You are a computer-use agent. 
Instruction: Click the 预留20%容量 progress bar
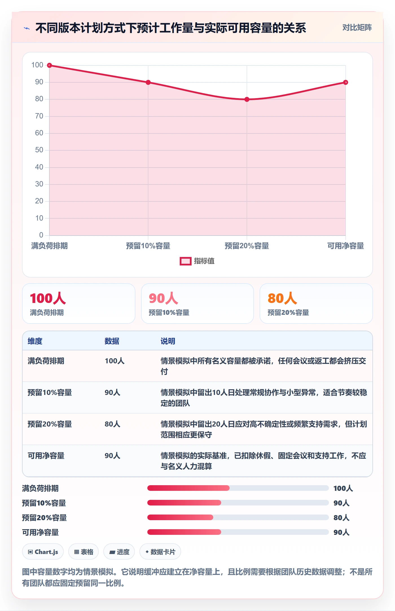tap(238, 518)
